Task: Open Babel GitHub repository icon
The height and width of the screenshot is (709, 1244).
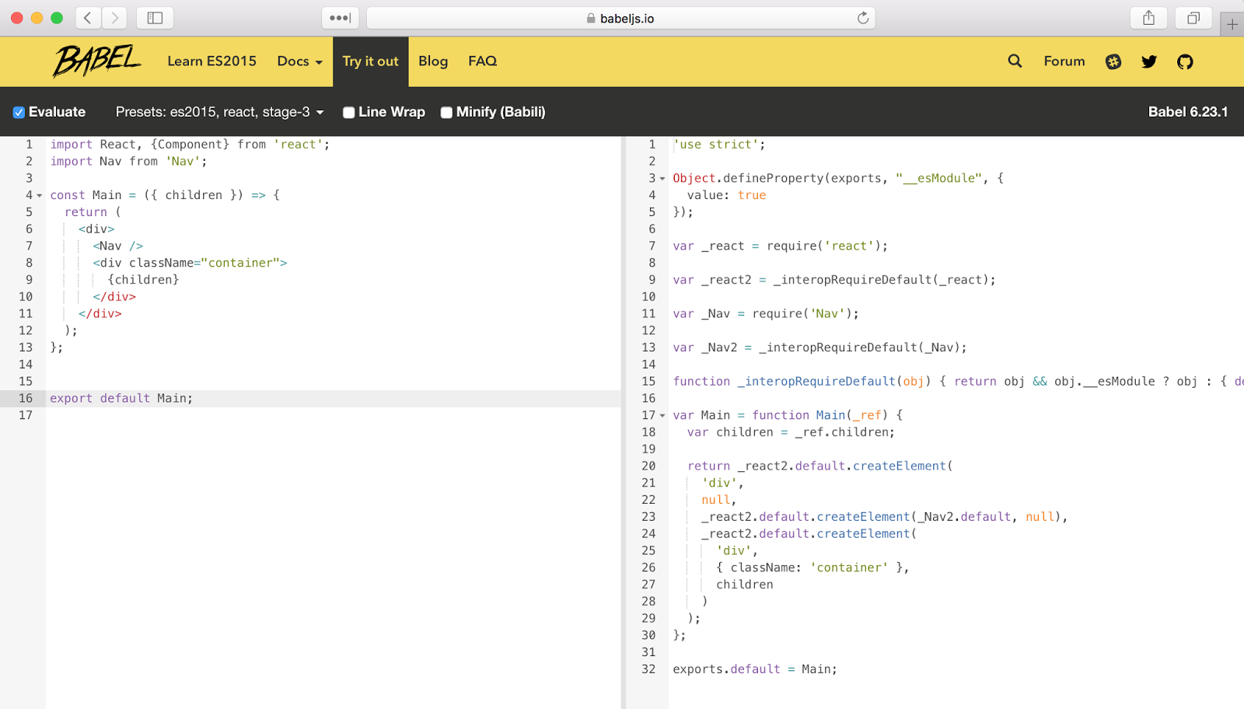Action: (x=1185, y=61)
